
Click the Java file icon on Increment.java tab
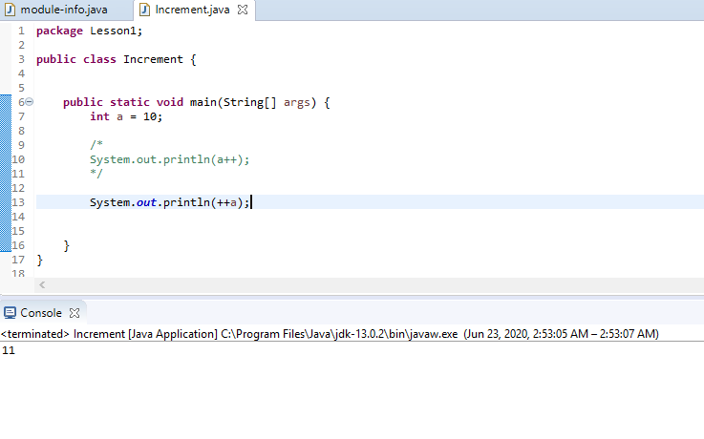click(x=144, y=10)
